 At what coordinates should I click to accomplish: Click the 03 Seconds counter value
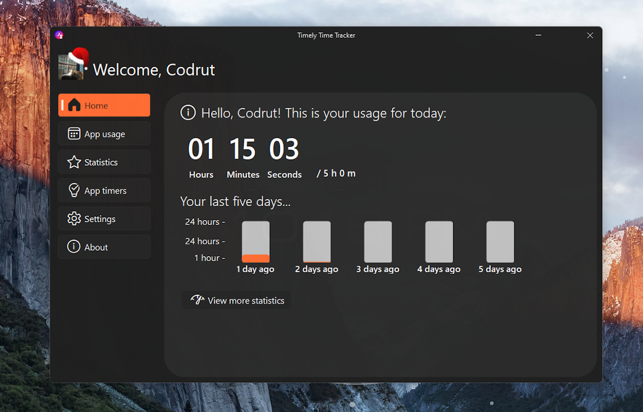(x=284, y=149)
